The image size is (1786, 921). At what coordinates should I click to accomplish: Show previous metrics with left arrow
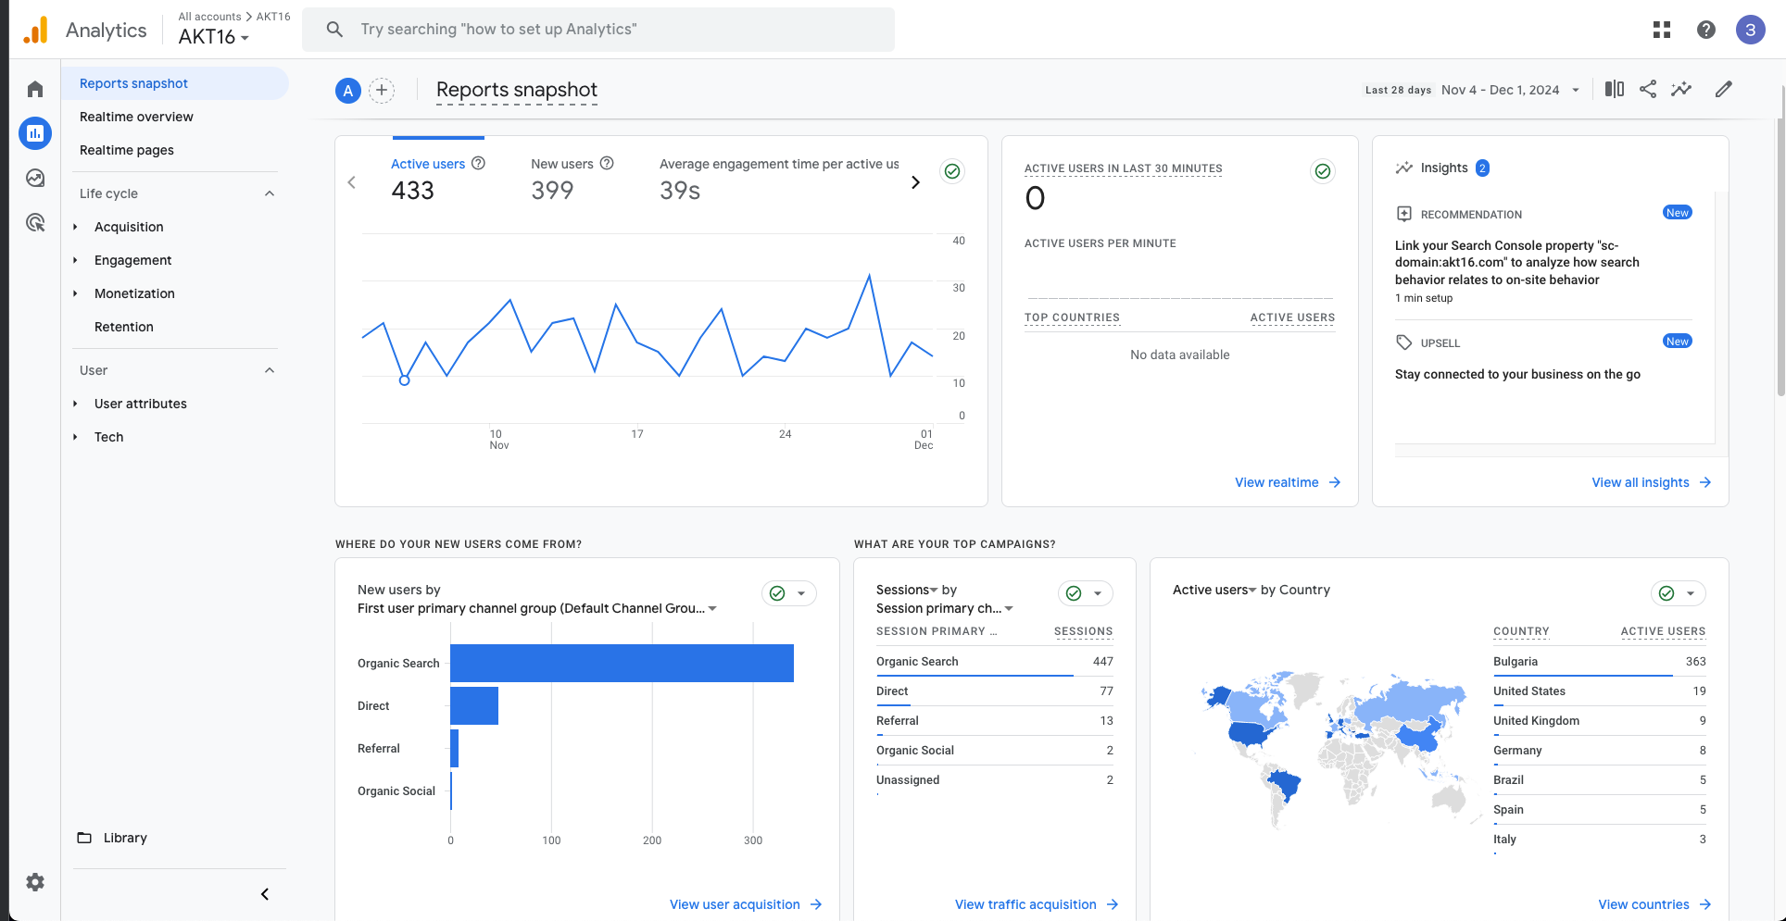click(351, 182)
